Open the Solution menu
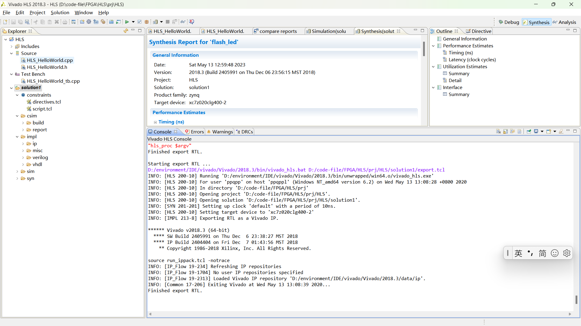The height and width of the screenshot is (326, 581). coord(60,12)
